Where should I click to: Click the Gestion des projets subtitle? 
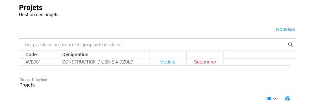point(39,15)
